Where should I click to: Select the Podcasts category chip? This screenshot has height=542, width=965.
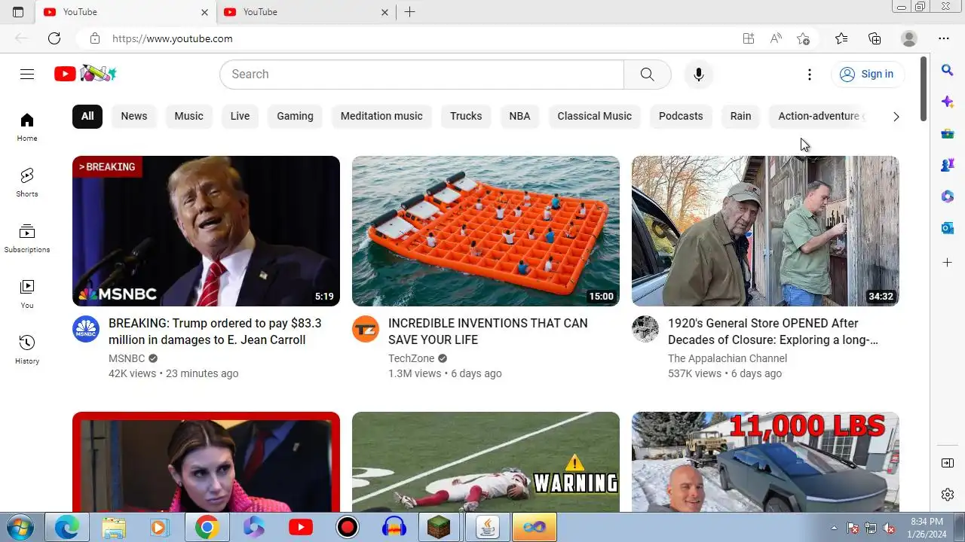point(681,116)
